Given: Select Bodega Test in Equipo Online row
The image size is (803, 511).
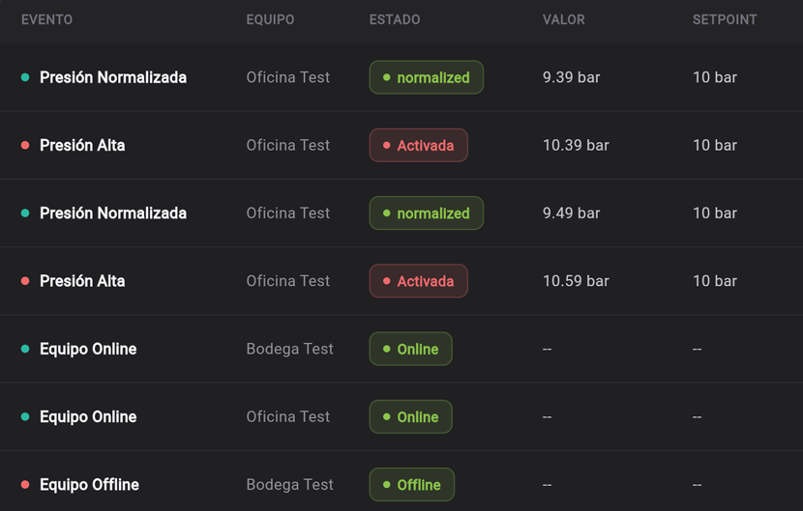Looking at the screenshot, I should click(x=289, y=349).
